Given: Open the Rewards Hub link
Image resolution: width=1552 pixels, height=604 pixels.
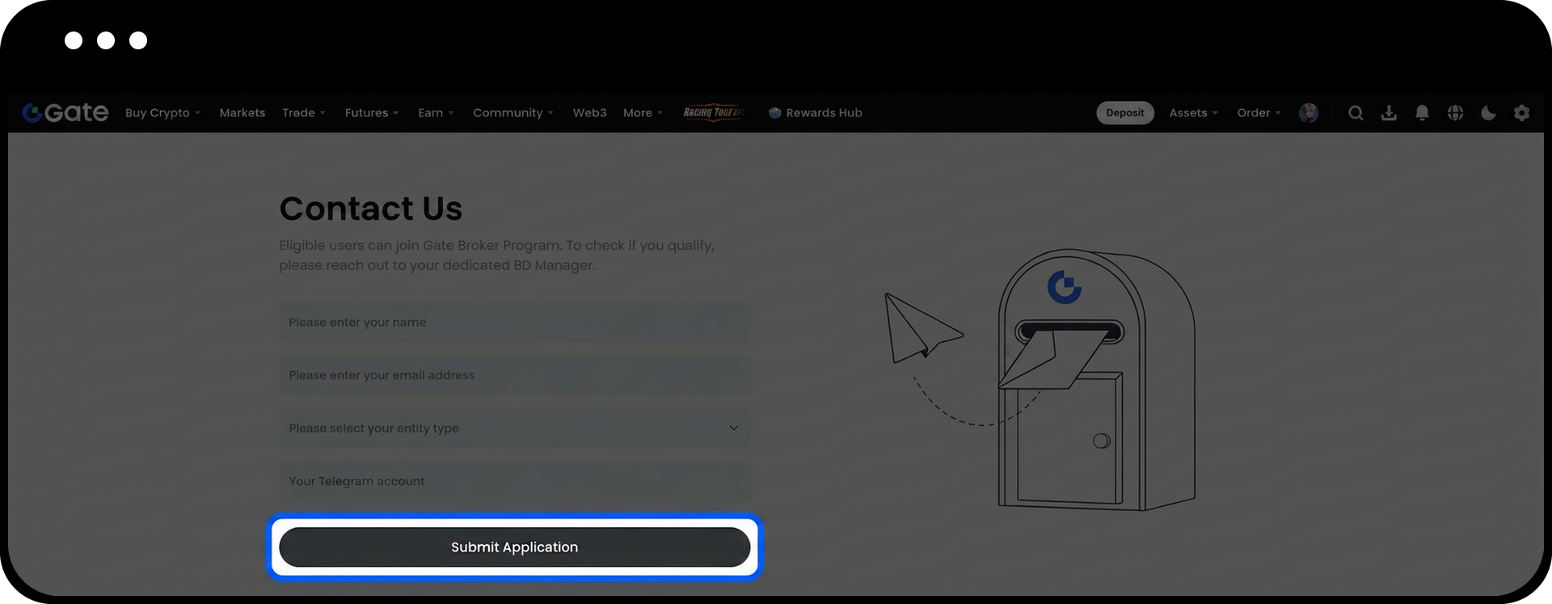Looking at the screenshot, I should [816, 113].
